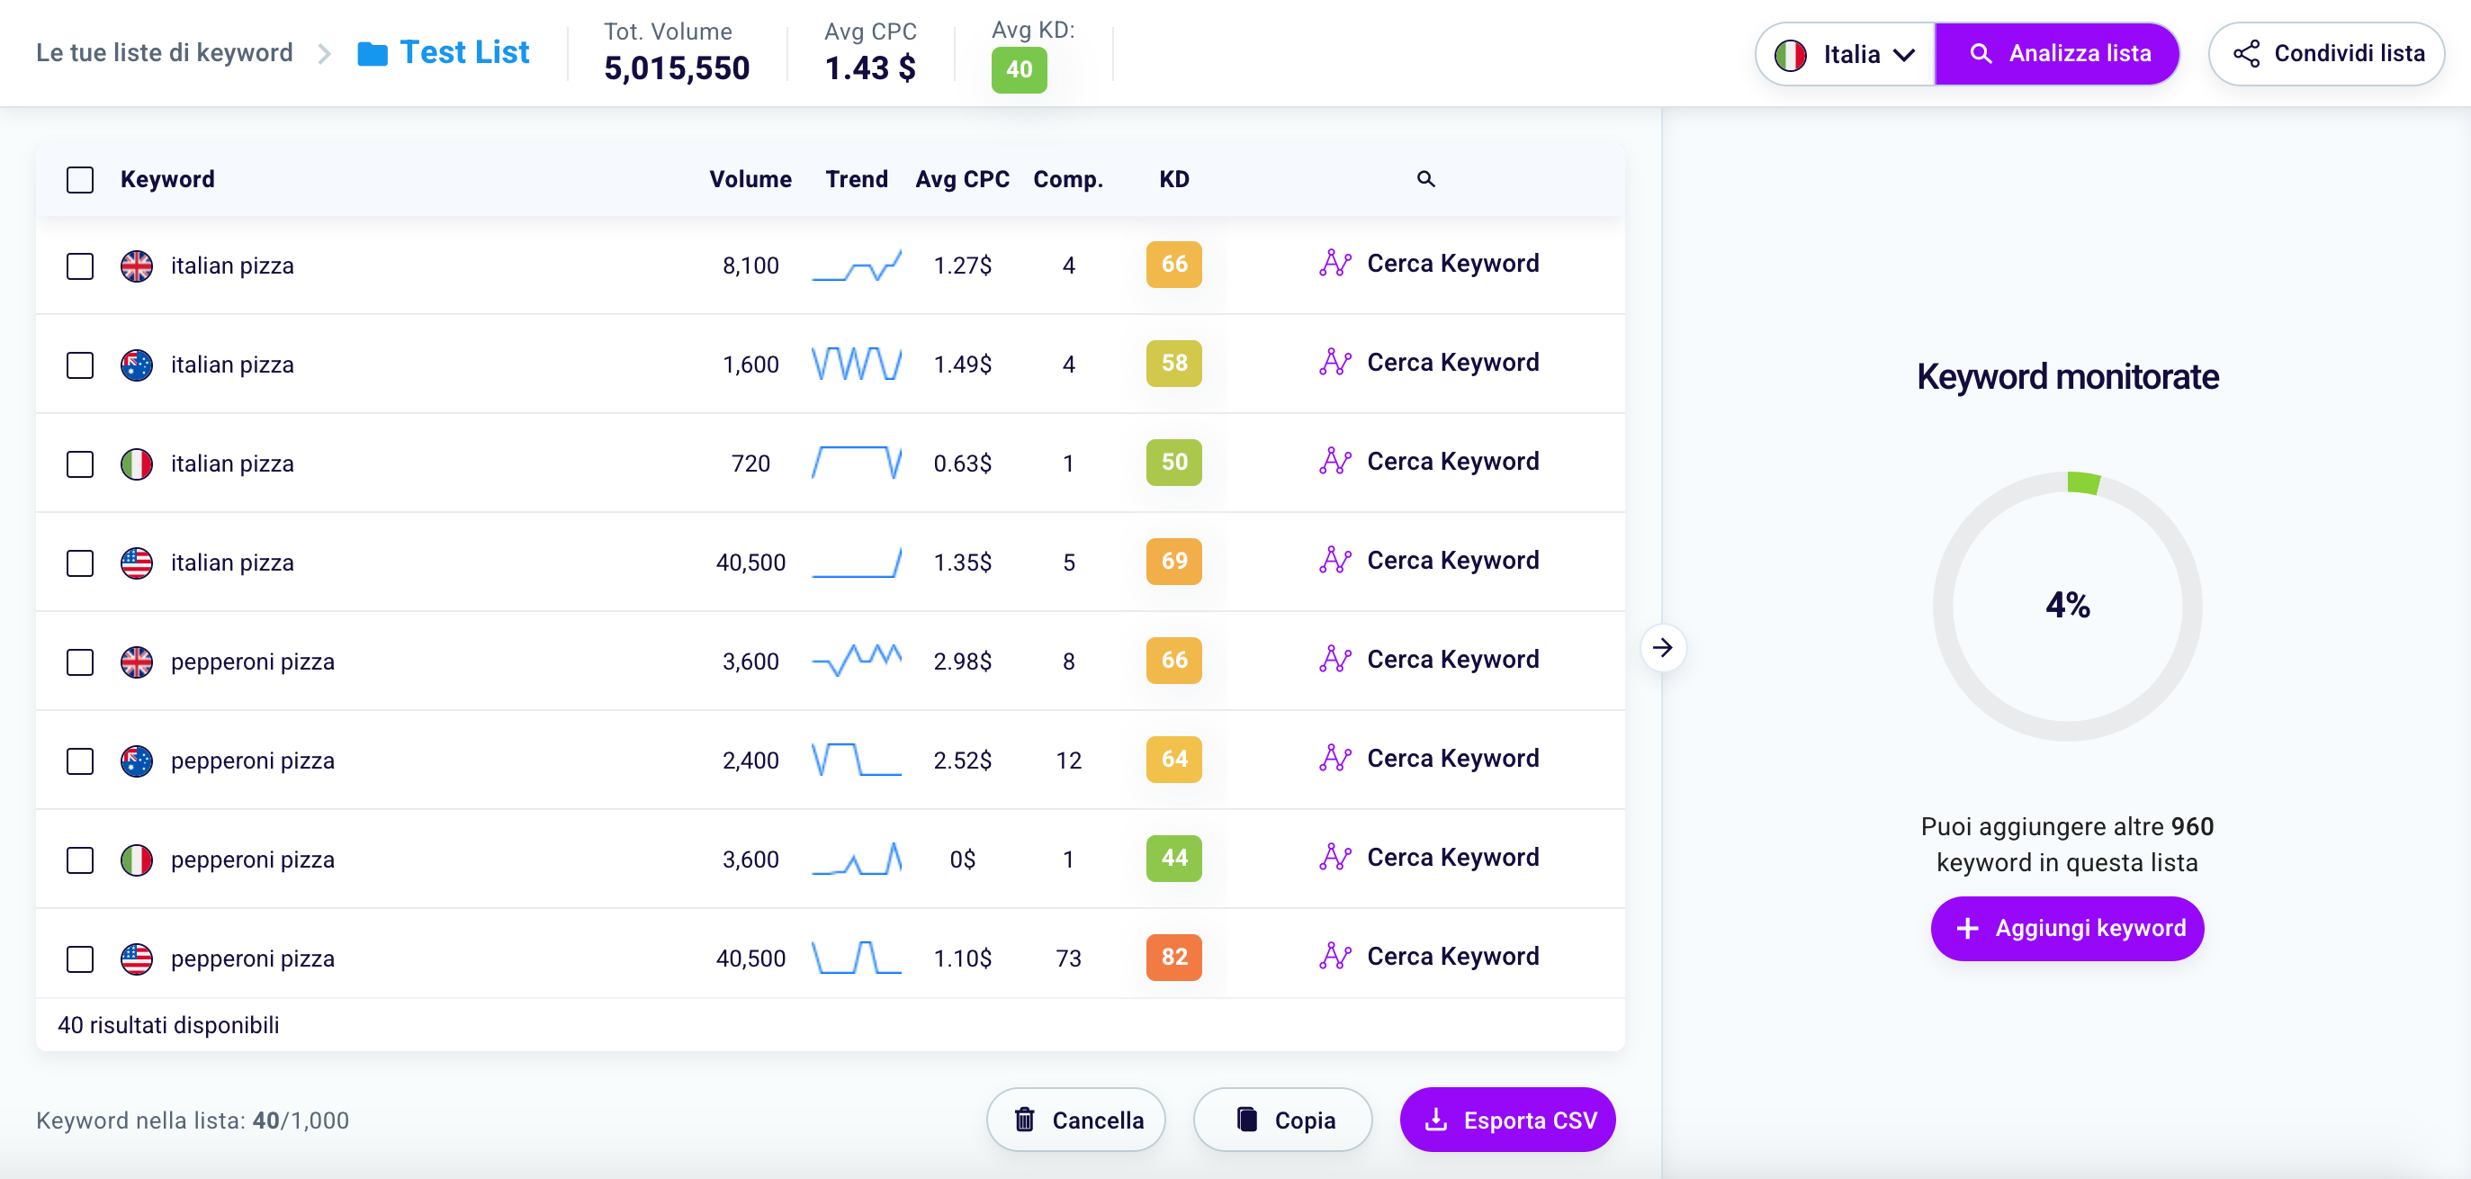Image resolution: width=2471 pixels, height=1179 pixels.
Task: Check the 720 volume italian pizza row
Action: [79, 464]
